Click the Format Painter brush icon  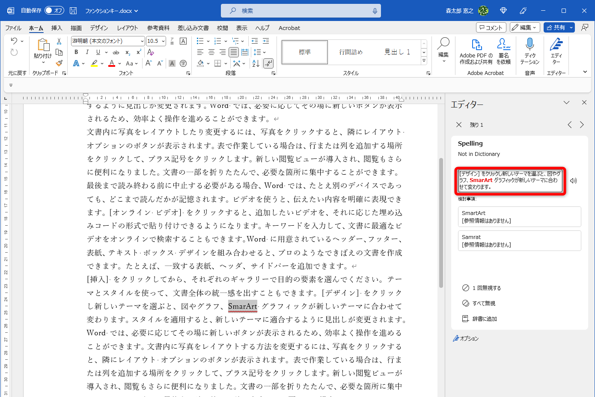coord(59,63)
